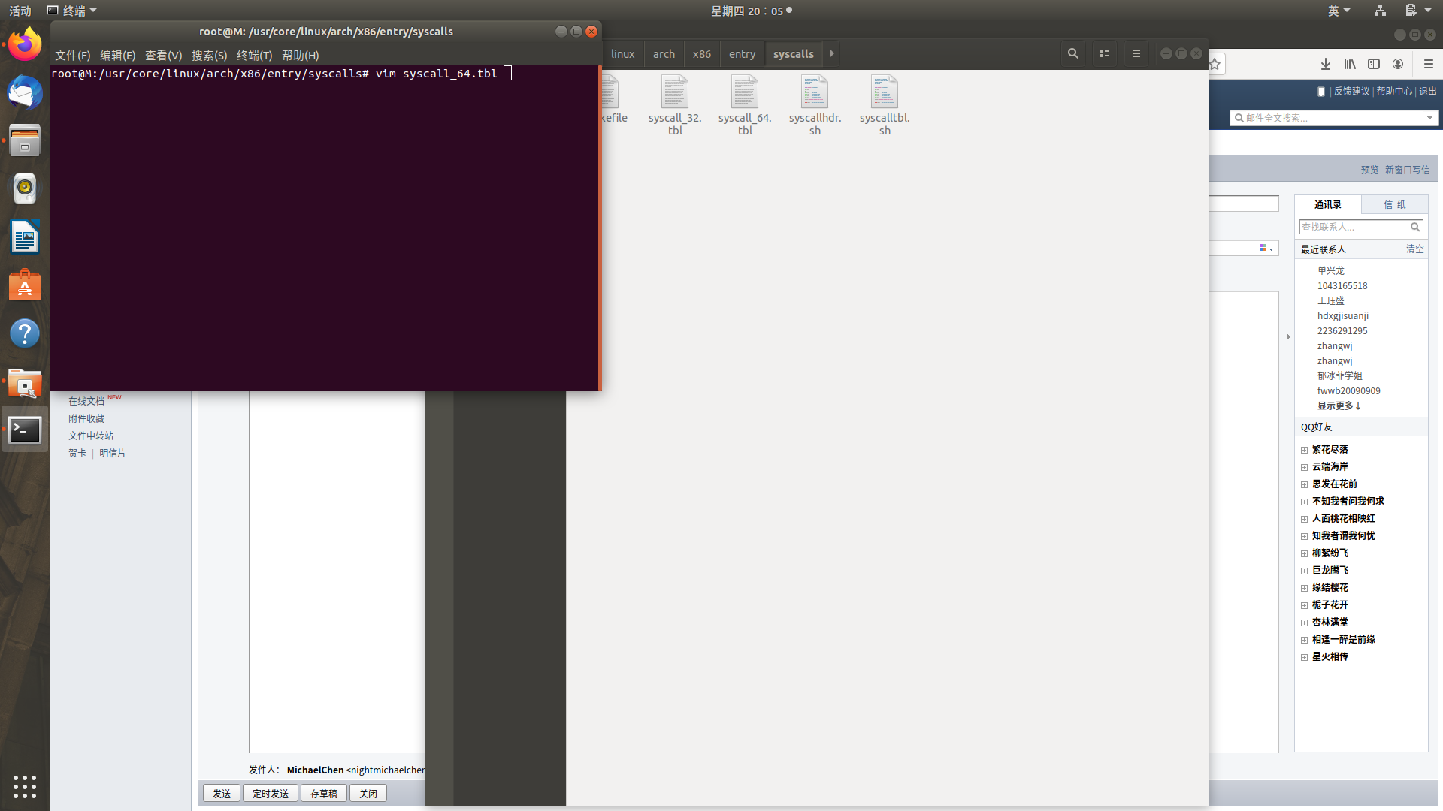Switch to 通讯录 tab

(x=1328, y=204)
